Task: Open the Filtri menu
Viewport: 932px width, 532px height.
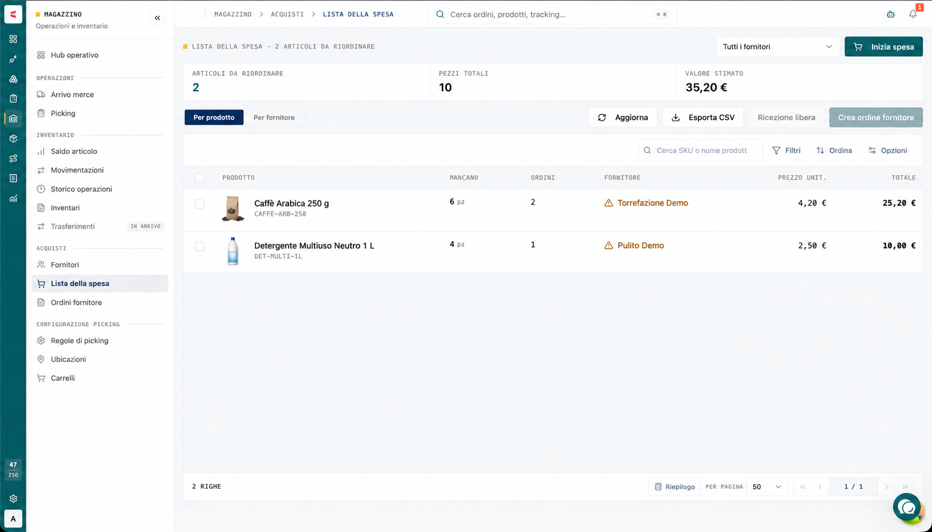Action: tap(787, 150)
